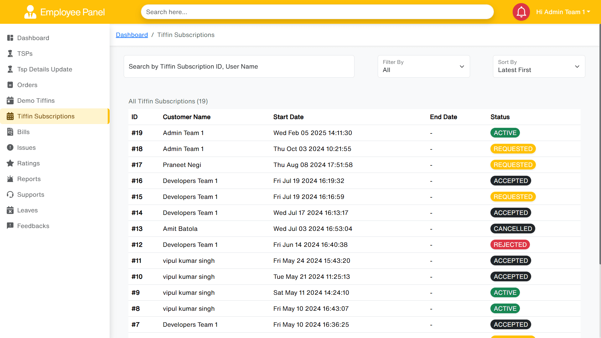Screen dimensions: 601x338
Task: Click the Bills document icon
Action: tap(10, 132)
